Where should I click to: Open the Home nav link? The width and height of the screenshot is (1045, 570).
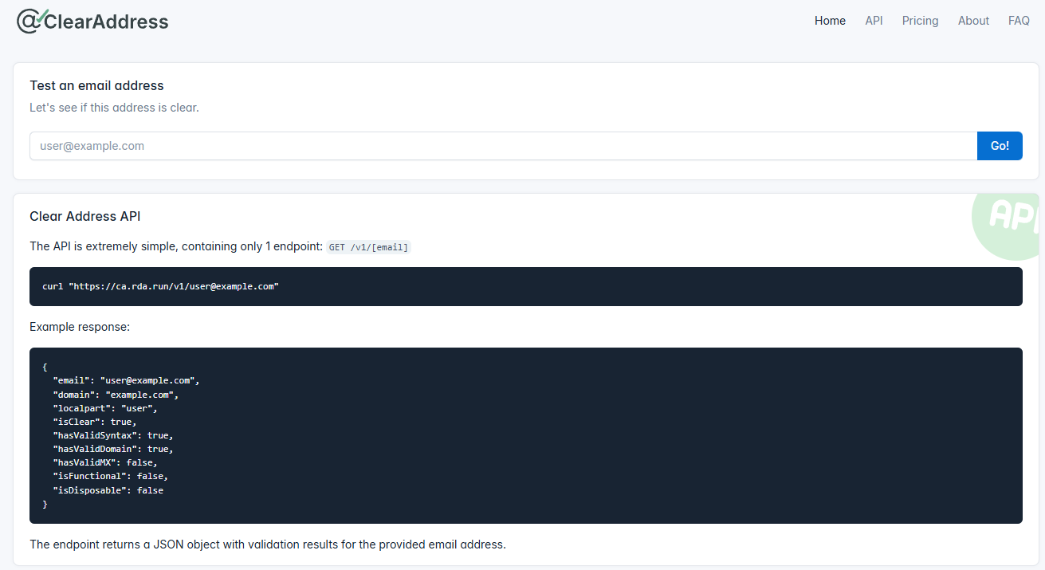click(x=830, y=21)
